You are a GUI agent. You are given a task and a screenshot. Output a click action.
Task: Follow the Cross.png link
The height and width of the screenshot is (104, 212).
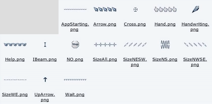tap(135, 24)
